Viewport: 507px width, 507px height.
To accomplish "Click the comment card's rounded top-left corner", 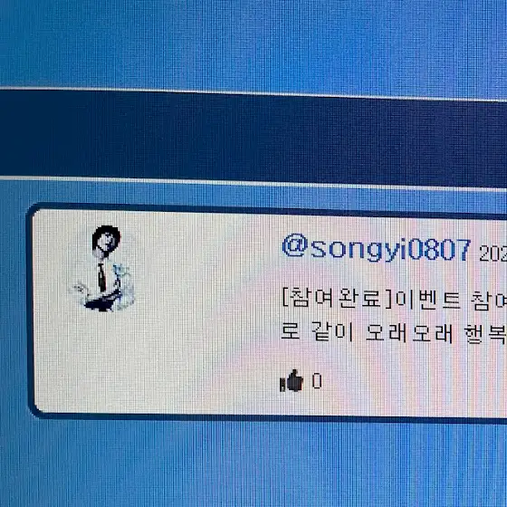I will point(35,213).
